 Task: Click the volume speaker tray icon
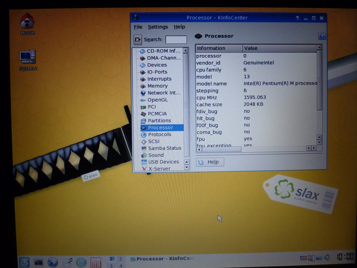tap(327, 258)
